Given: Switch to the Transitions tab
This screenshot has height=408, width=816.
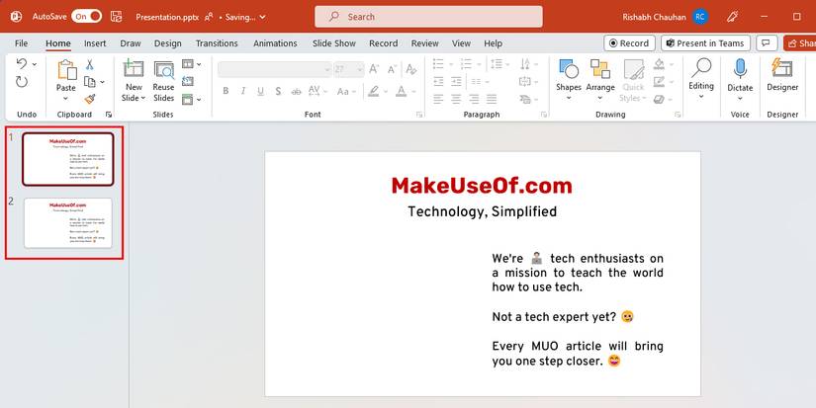Looking at the screenshot, I should click(x=217, y=43).
